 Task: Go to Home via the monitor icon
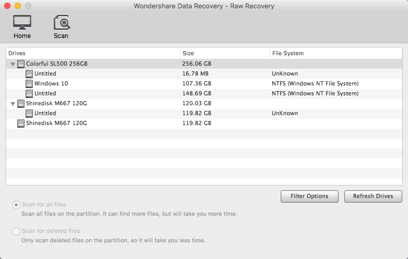(22, 22)
